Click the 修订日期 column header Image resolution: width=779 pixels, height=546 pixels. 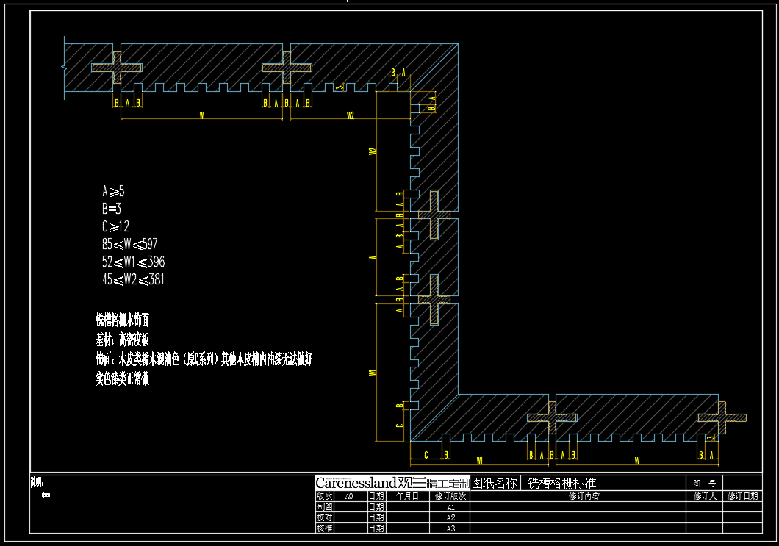click(x=742, y=496)
